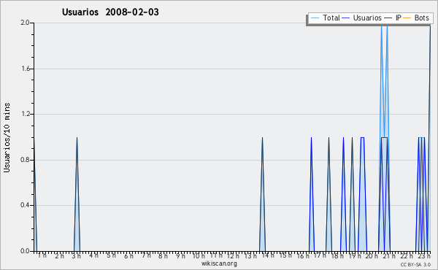Click the blue Usuarios peak before 17 h
The image size is (438, 270).
click(x=312, y=194)
